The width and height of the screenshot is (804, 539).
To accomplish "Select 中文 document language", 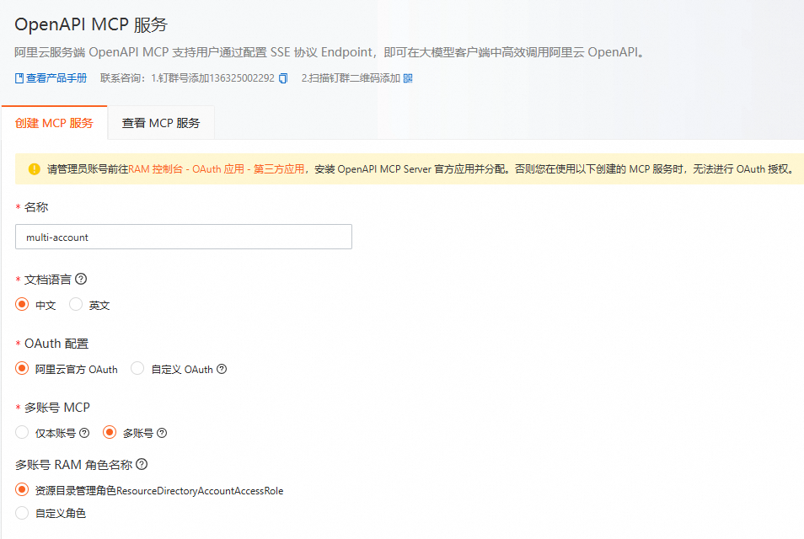I will (x=22, y=304).
